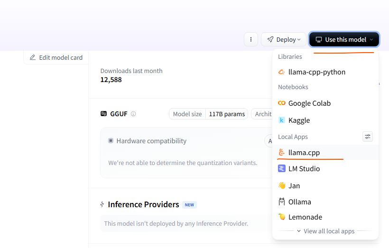Select llama-cpp-python library option
This screenshot has height=248, width=389.
(x=316, y=72)
